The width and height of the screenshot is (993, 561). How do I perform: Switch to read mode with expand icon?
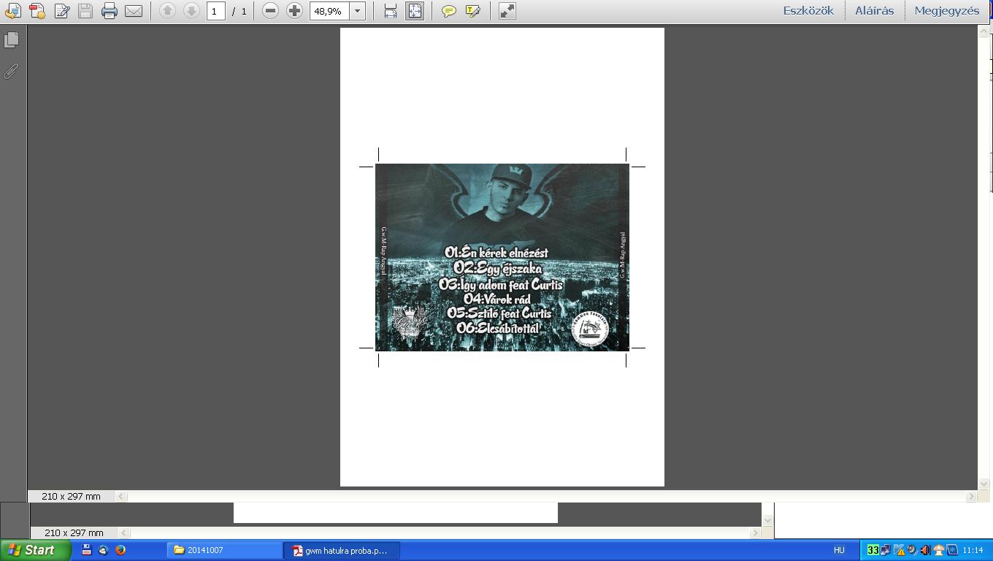(507, 11)
